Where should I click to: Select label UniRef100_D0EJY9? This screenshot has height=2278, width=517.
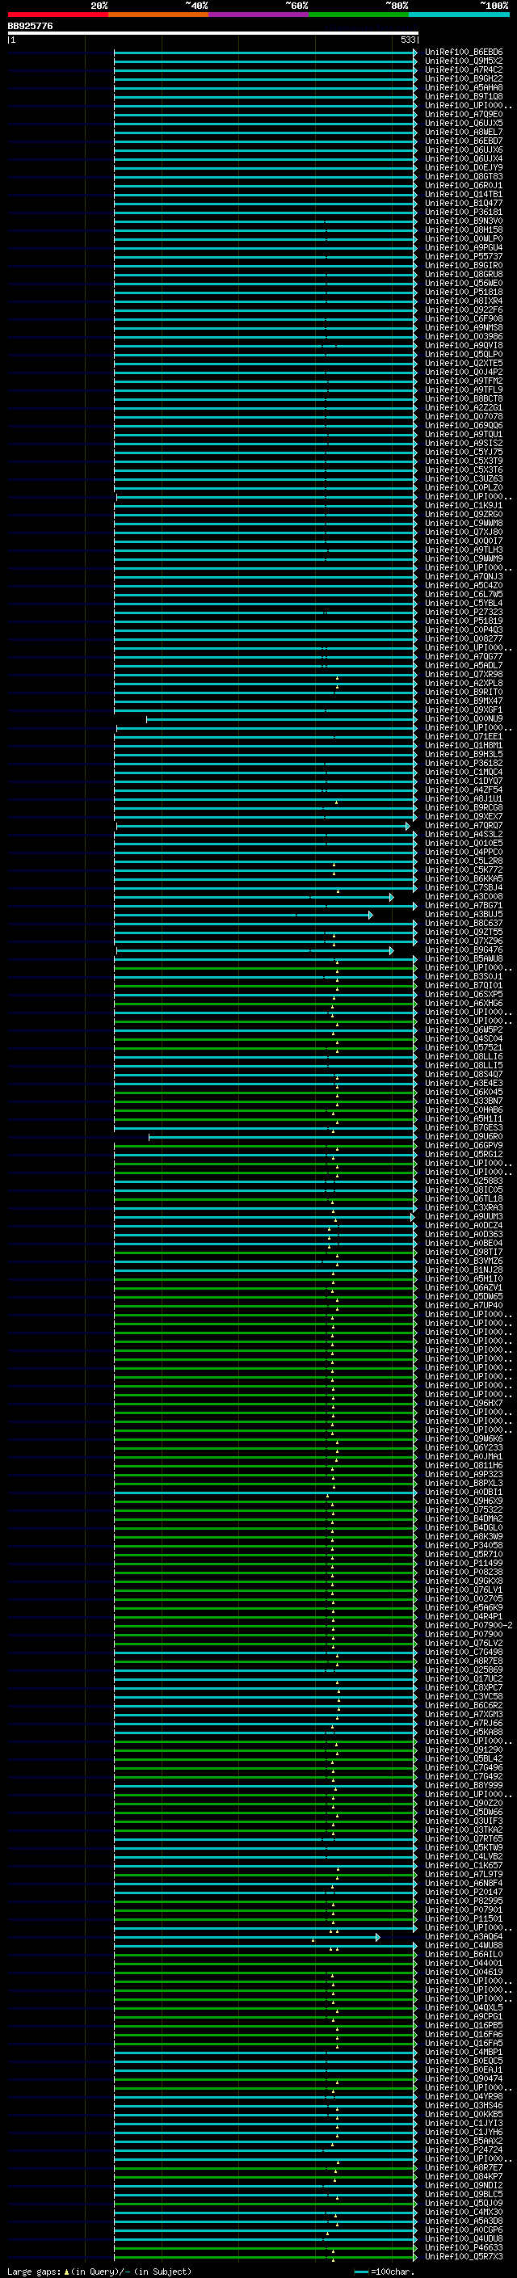(464, 168)
